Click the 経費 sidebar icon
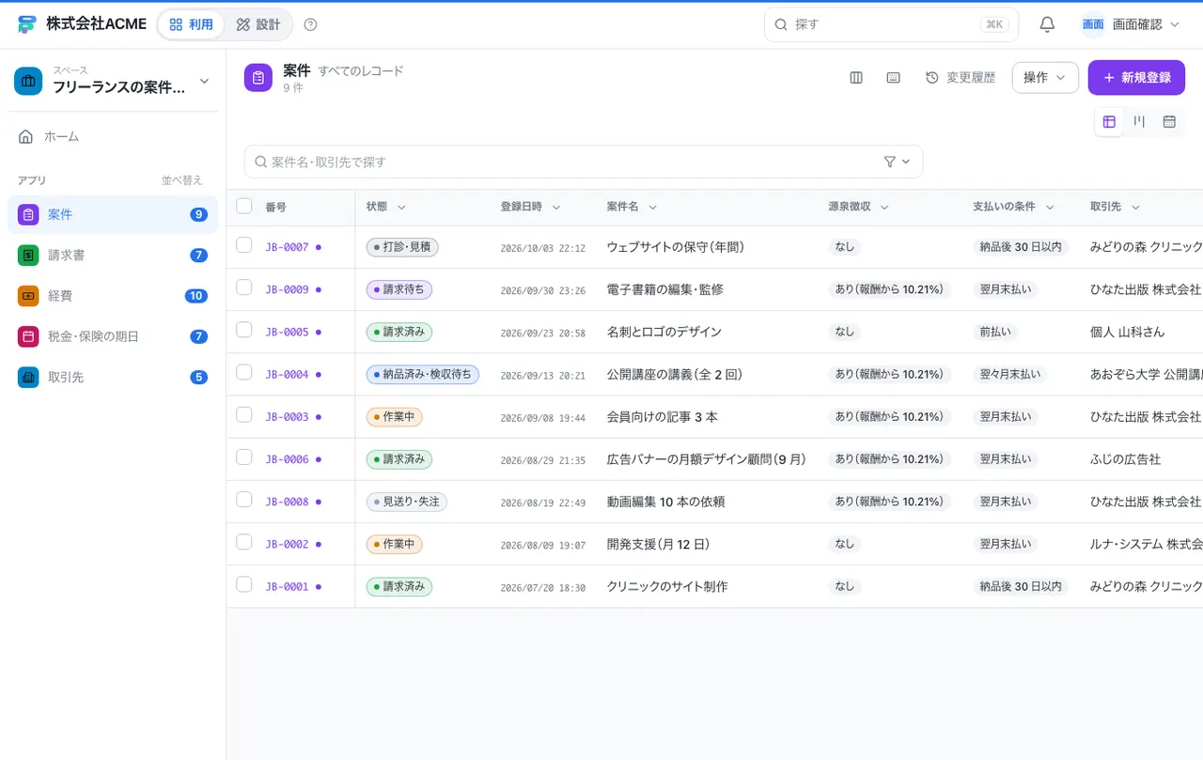This screenshot has height=760, width=1203. tap(28, 296)
